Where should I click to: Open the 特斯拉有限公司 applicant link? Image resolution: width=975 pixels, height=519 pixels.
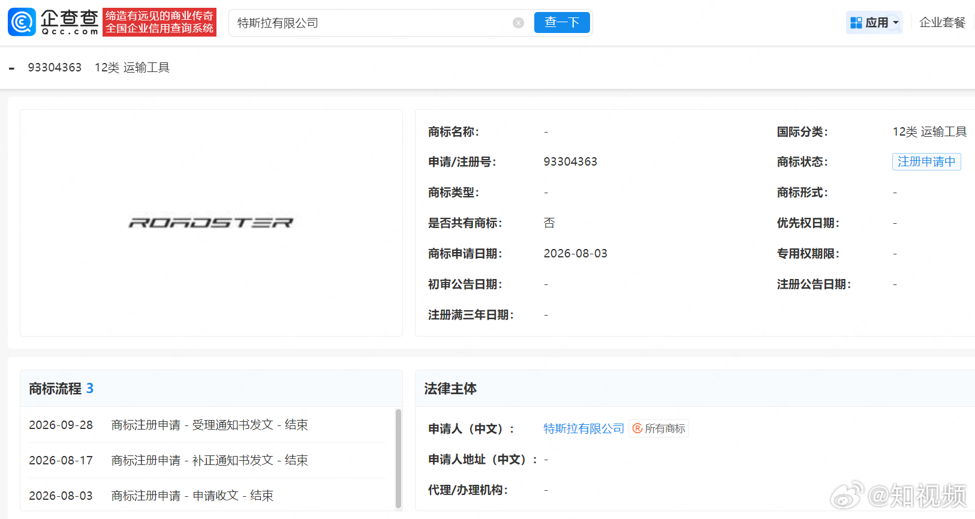(x=583, y=428)
